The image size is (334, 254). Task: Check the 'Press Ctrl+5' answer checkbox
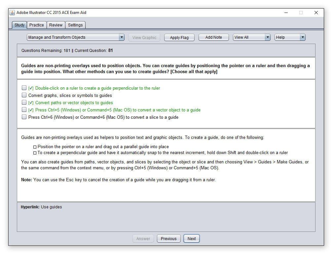click(24, 109)
